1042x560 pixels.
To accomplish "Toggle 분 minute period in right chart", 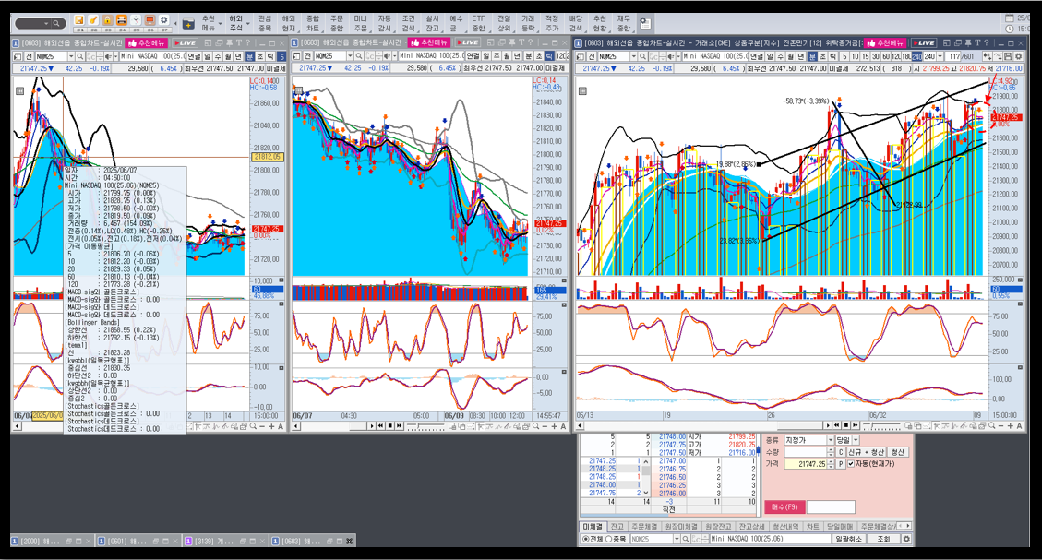I will coord(812,56).
